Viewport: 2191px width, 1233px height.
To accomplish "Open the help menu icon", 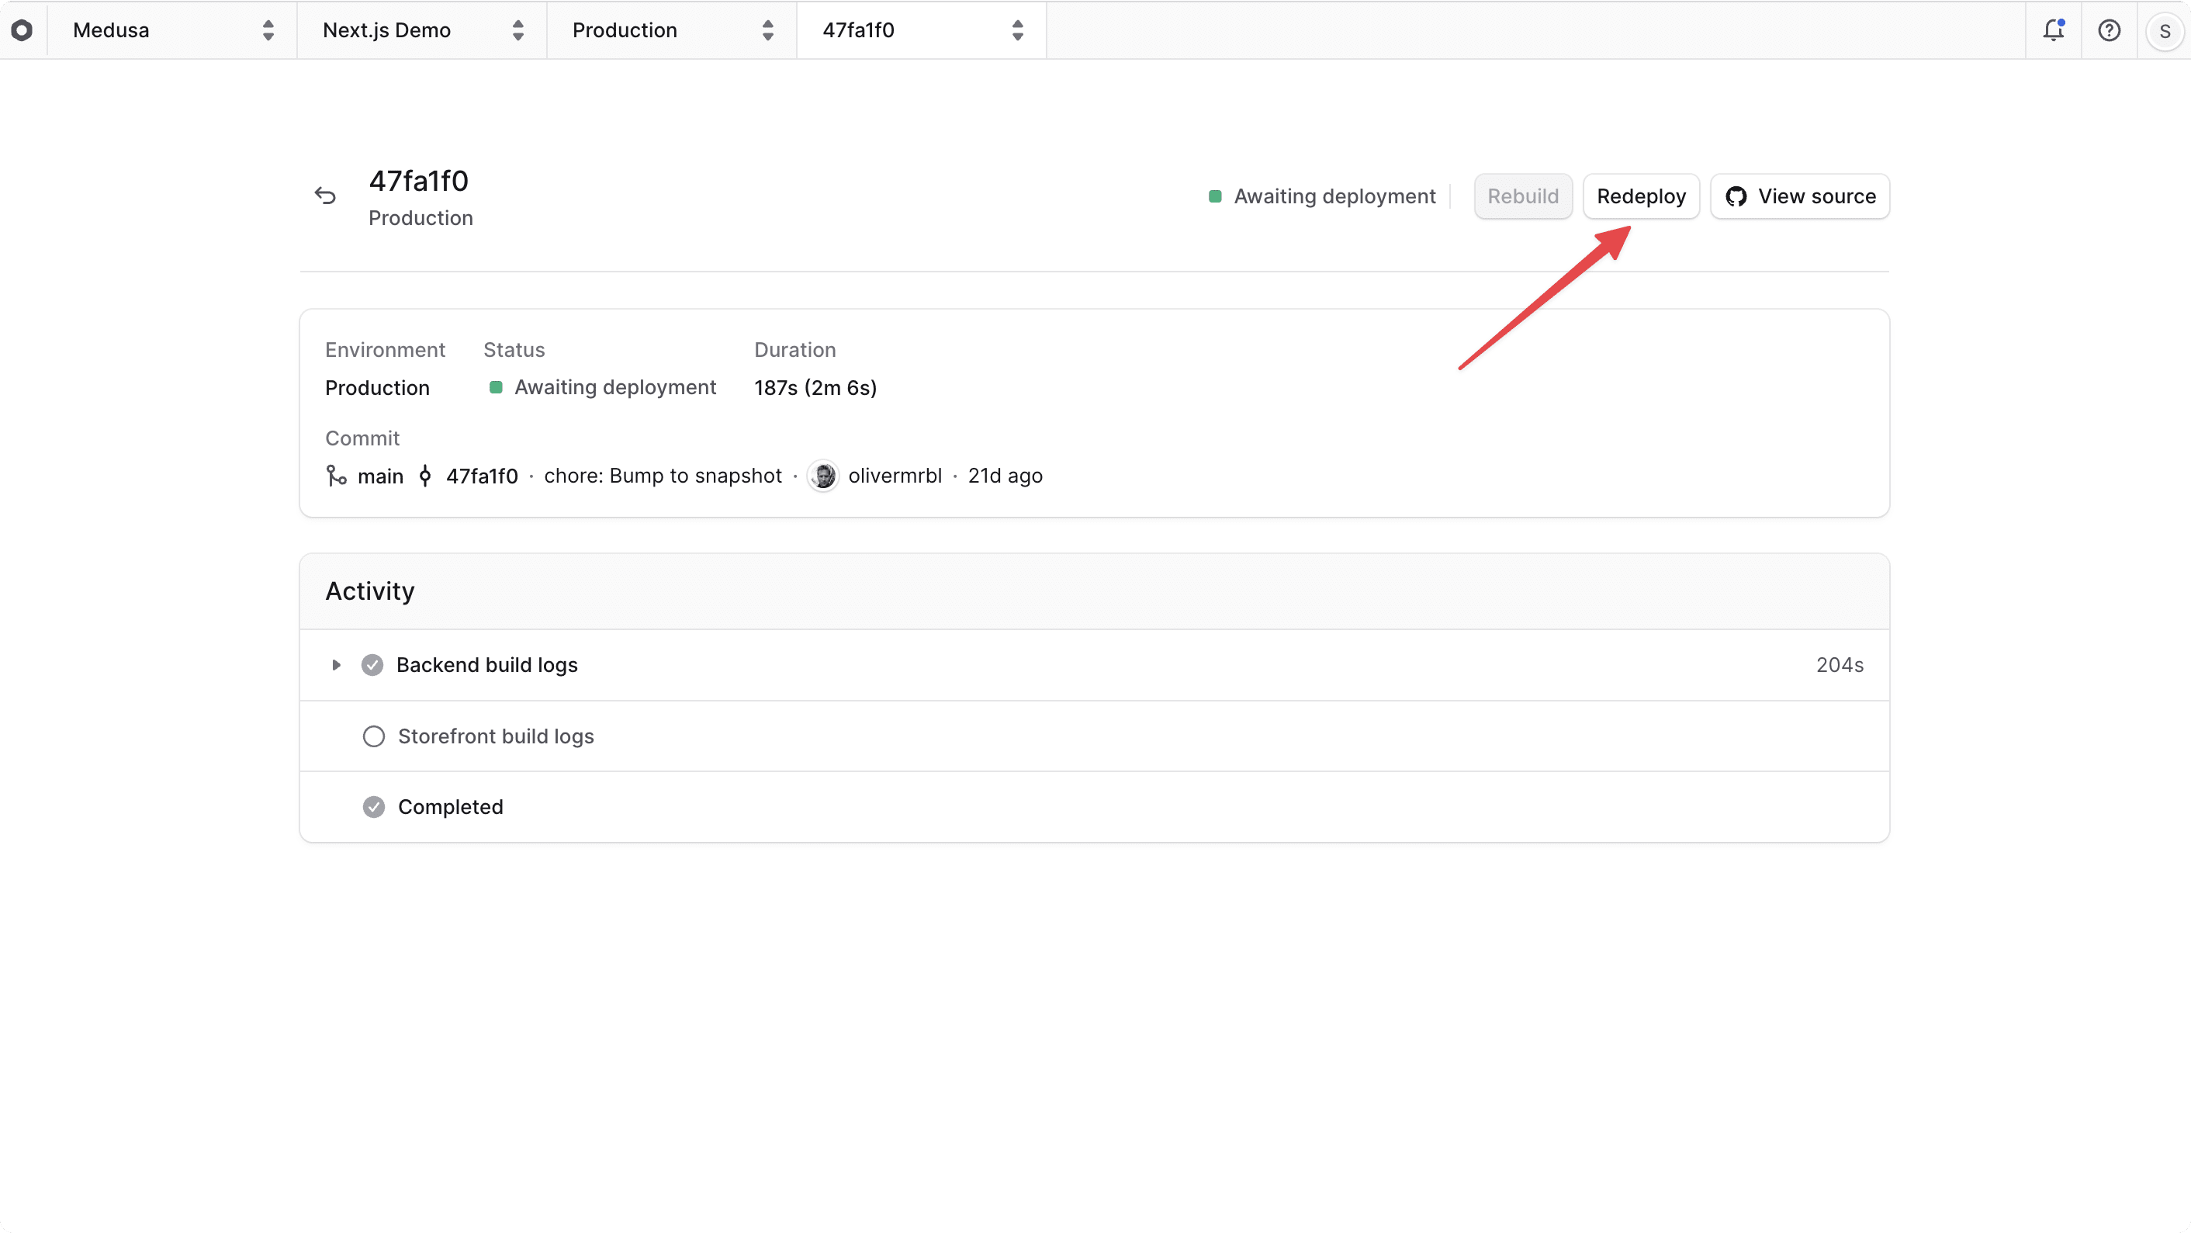I will (x=2110, y=29).
